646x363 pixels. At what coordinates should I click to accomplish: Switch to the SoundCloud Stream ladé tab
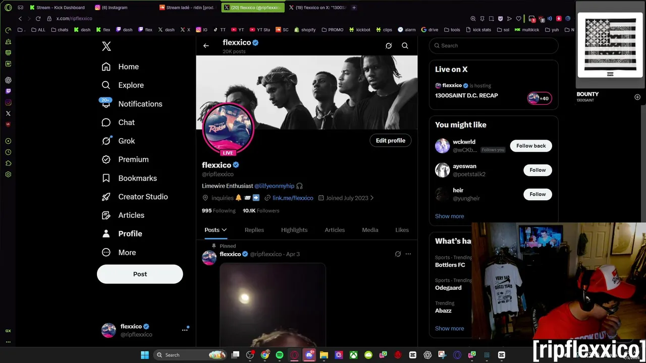(x=187, y=8)
